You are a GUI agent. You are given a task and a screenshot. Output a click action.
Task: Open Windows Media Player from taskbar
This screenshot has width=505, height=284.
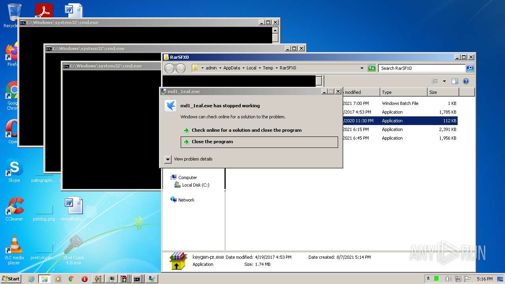[x=58, y=279]
